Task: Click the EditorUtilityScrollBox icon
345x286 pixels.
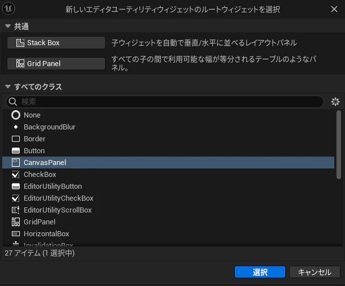Action: (x=16, y=210)
